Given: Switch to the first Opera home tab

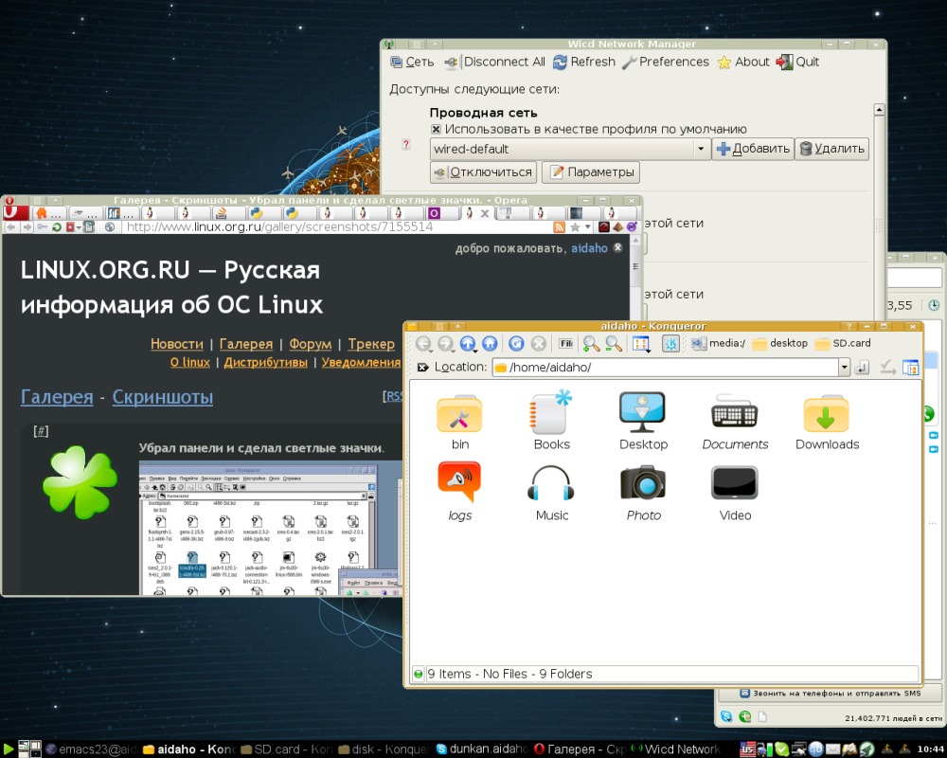Looking at the screenshot, I should point(48,213).
